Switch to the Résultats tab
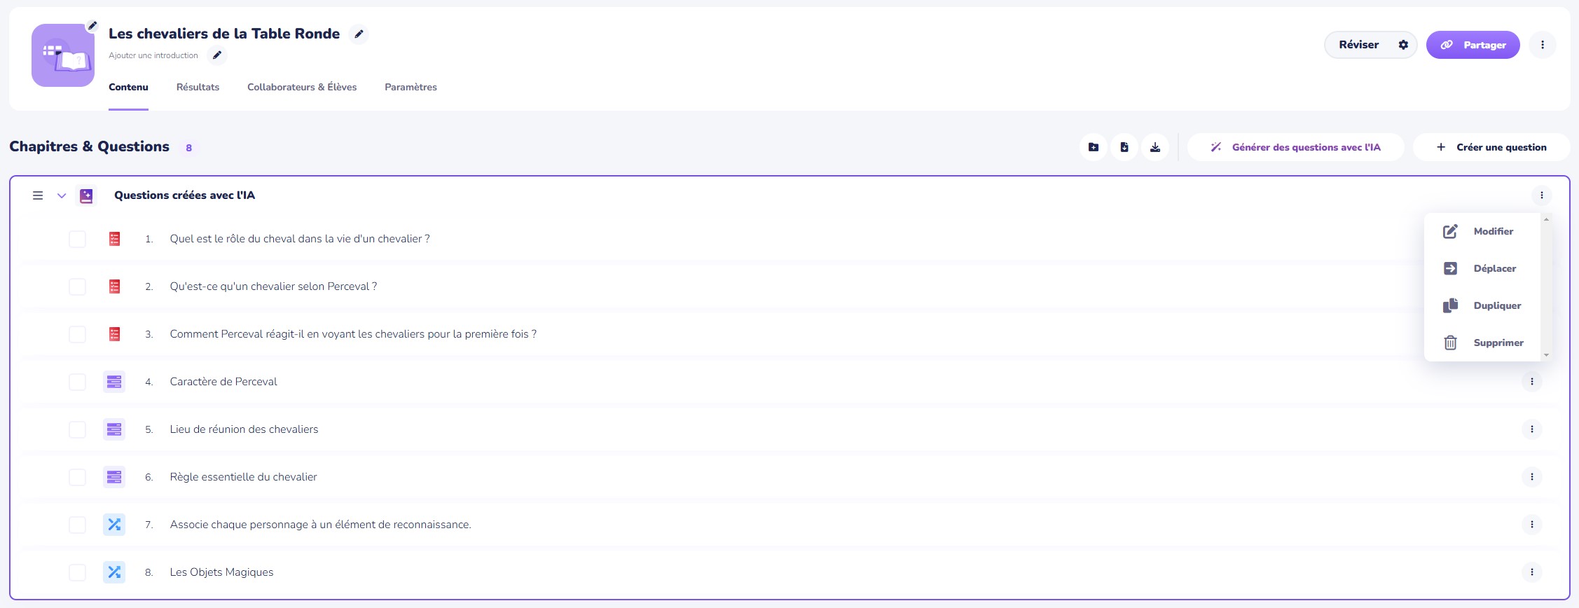 pyautogui.click(x=198, y=87)
